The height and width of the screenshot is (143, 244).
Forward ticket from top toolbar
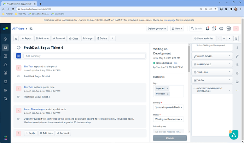pos(59,38)
